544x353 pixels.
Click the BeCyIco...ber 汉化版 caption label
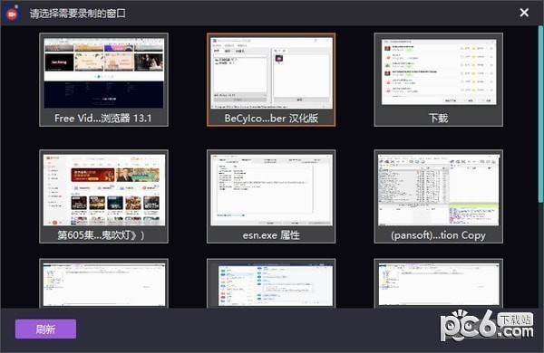(x=271, y=119)
